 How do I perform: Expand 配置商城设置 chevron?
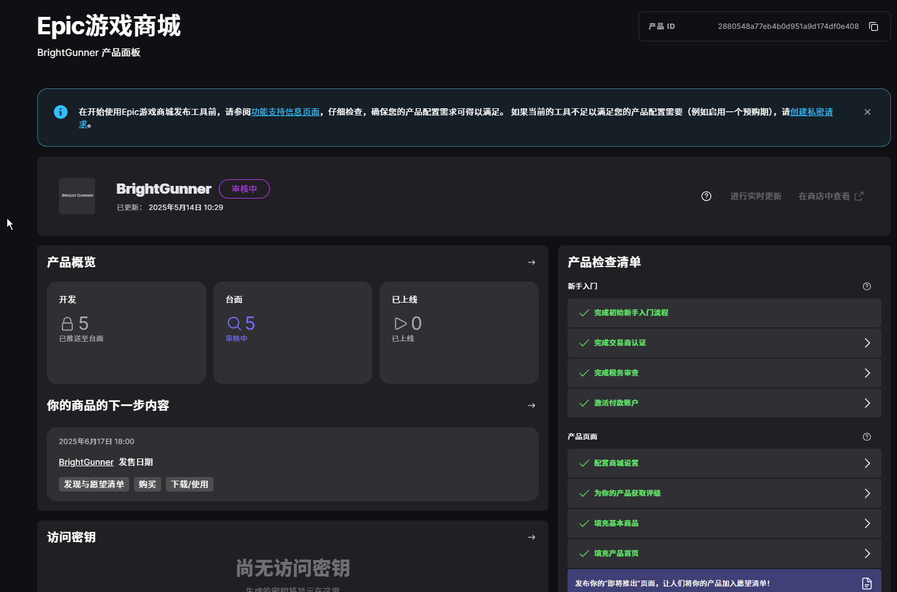[868, 463]
